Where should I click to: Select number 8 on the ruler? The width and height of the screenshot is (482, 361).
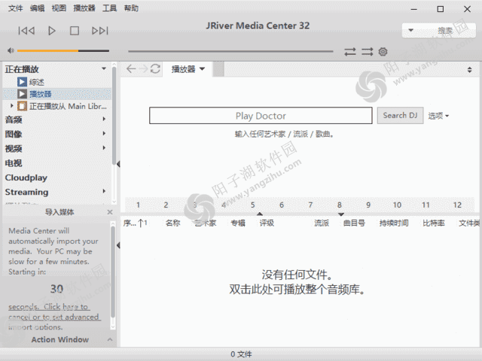pos(340,205)
